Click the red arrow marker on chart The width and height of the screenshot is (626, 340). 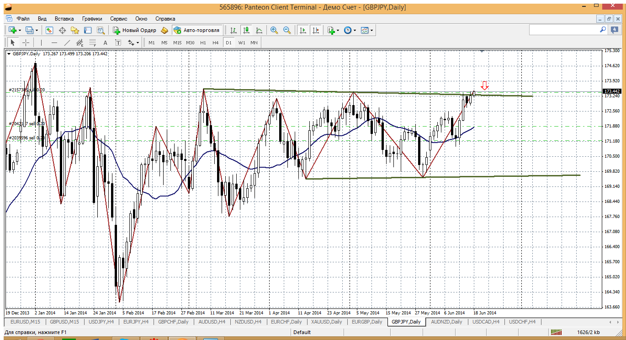coord(485,85)
